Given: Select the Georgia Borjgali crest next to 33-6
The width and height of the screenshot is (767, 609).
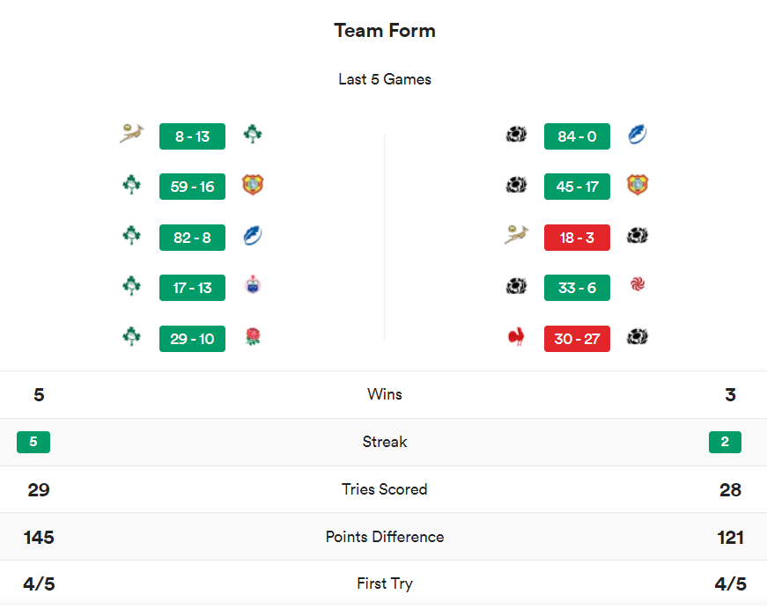Looking at the screenshot, I should (637, 287).
